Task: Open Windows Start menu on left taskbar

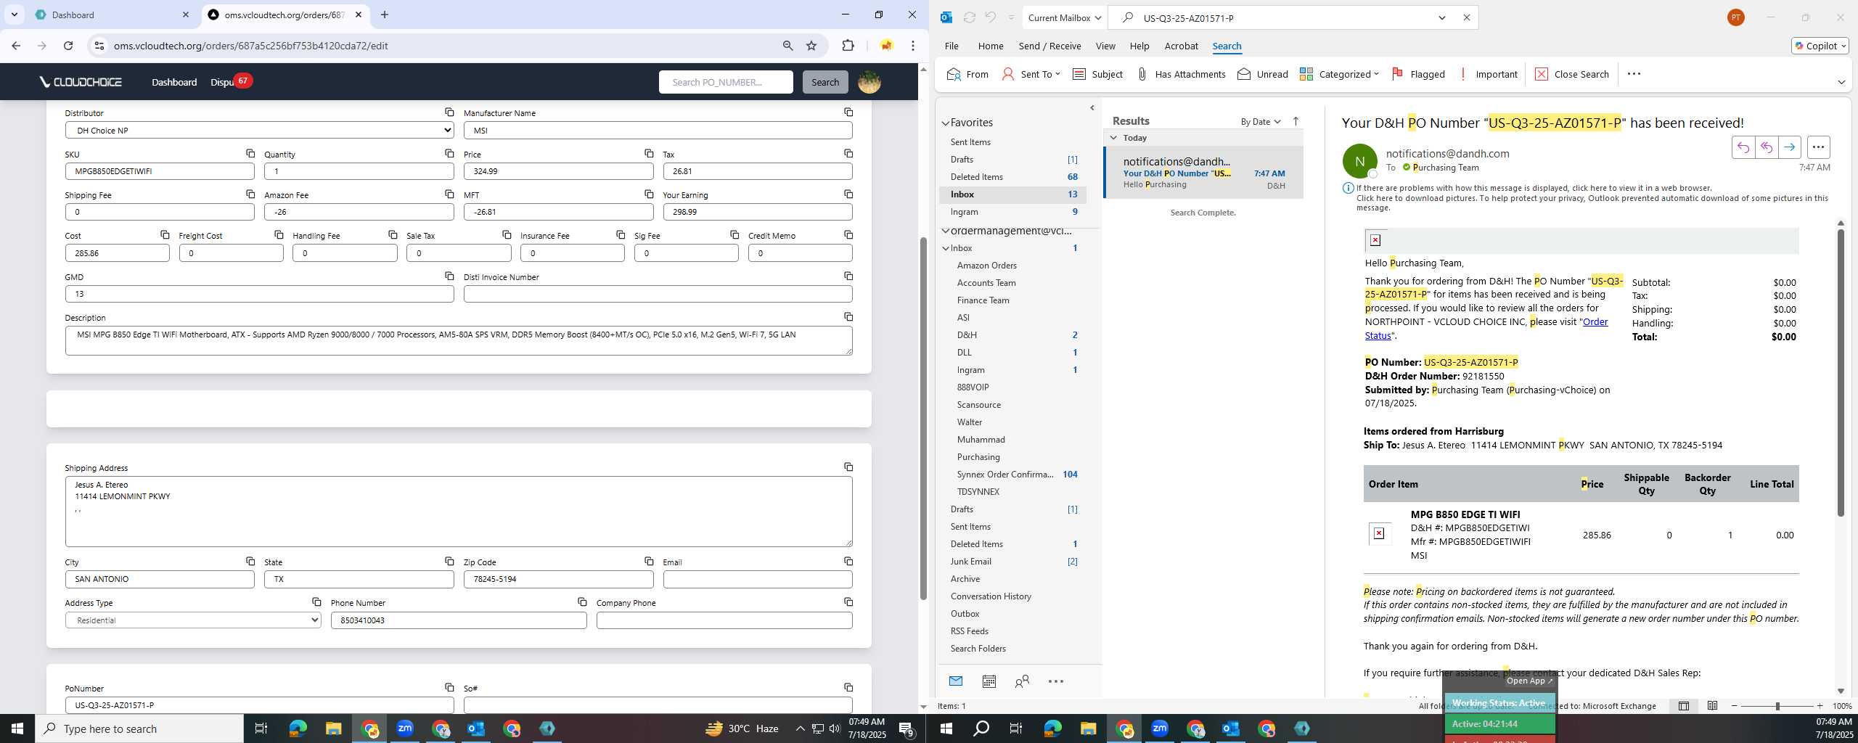Action: (17, 728)
